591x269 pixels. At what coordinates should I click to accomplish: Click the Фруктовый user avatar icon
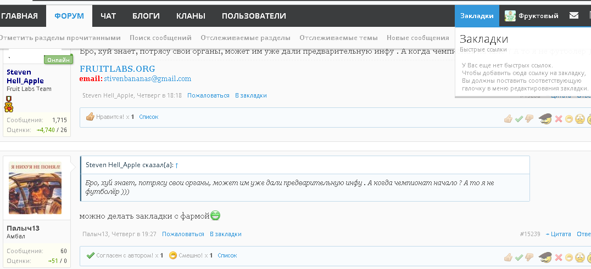pyautogui.click(x=510, y=16)
